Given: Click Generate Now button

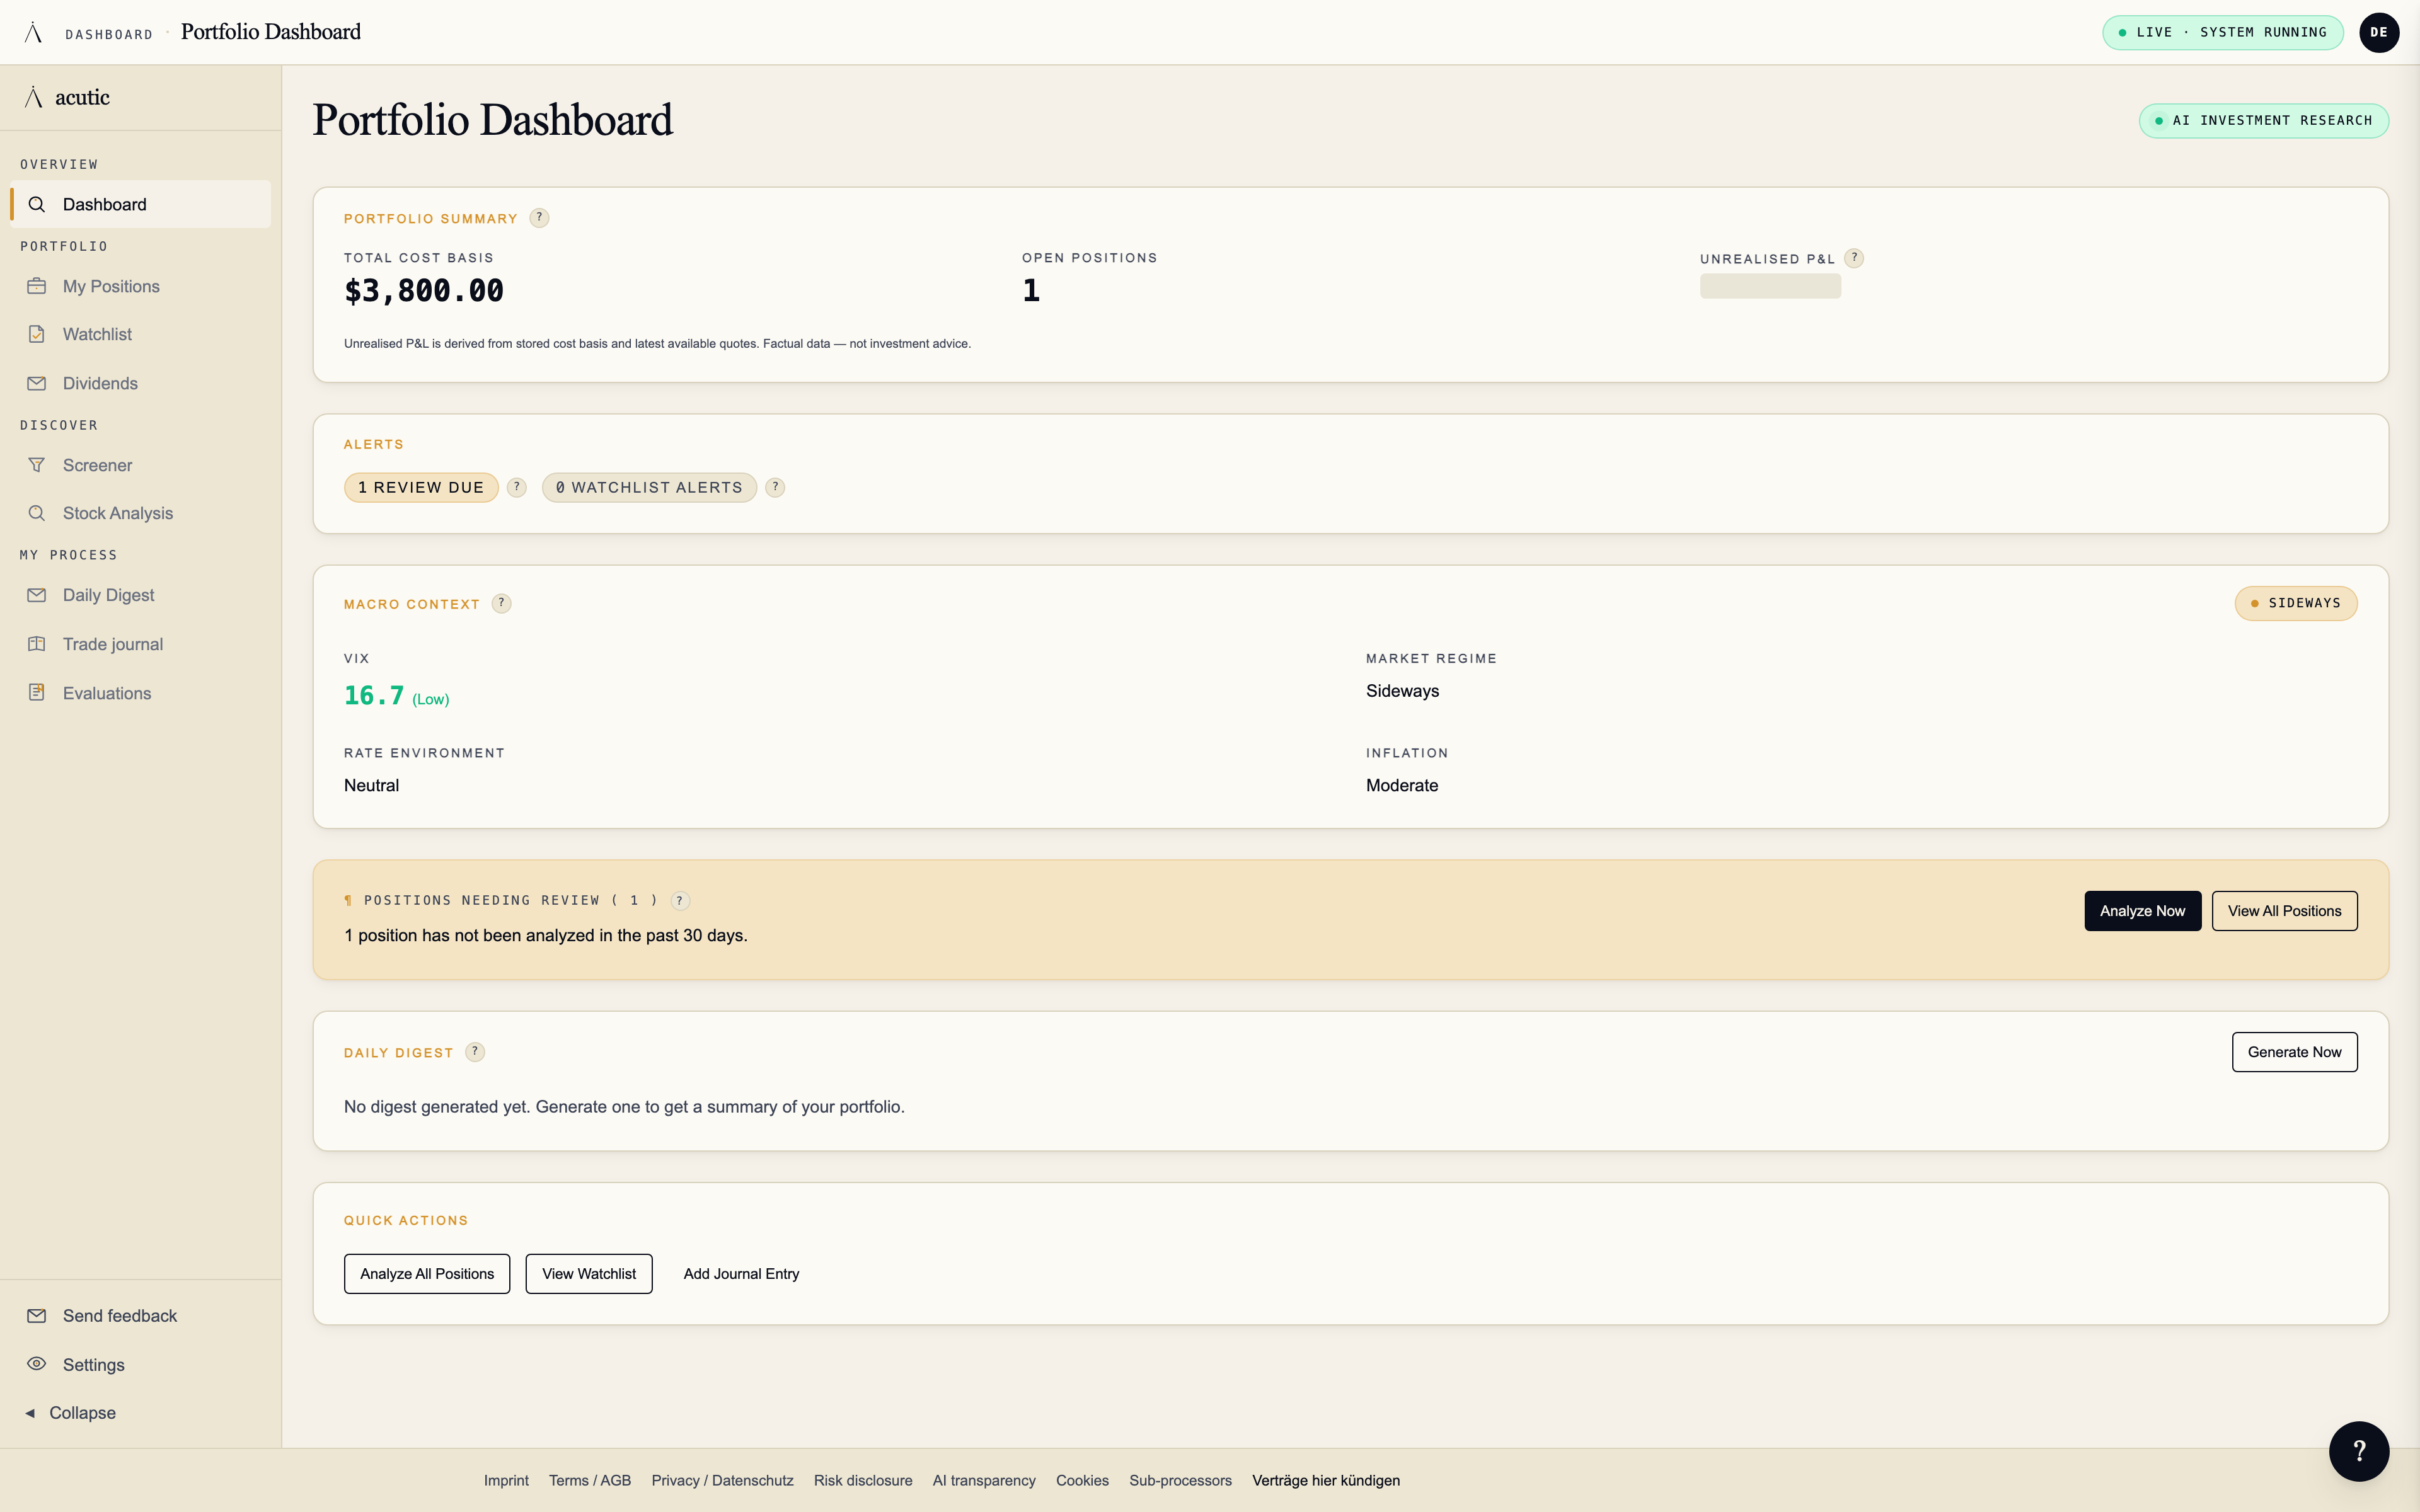Looking at the screenshot, I should pyautogui.click(x=2294, y=1052).
